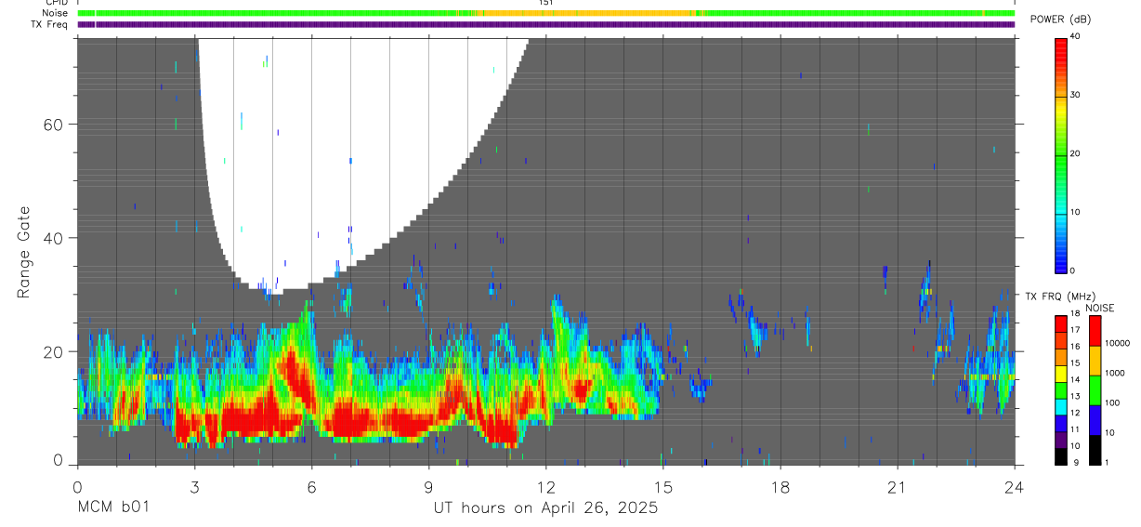Click the Noise row label at top

click(x=56, y=13)
